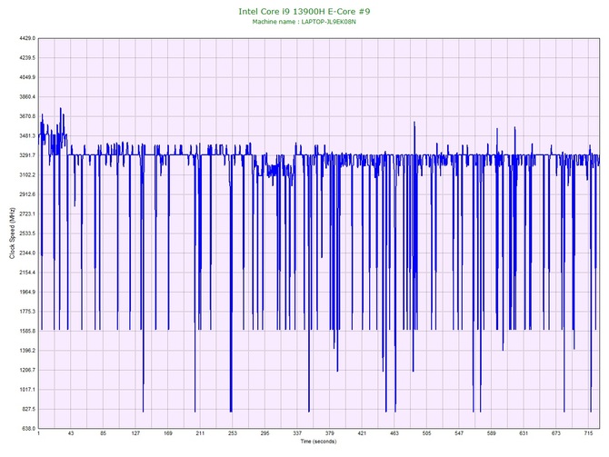Click the 673 x-axis tick label

click(x=556, y=433)
